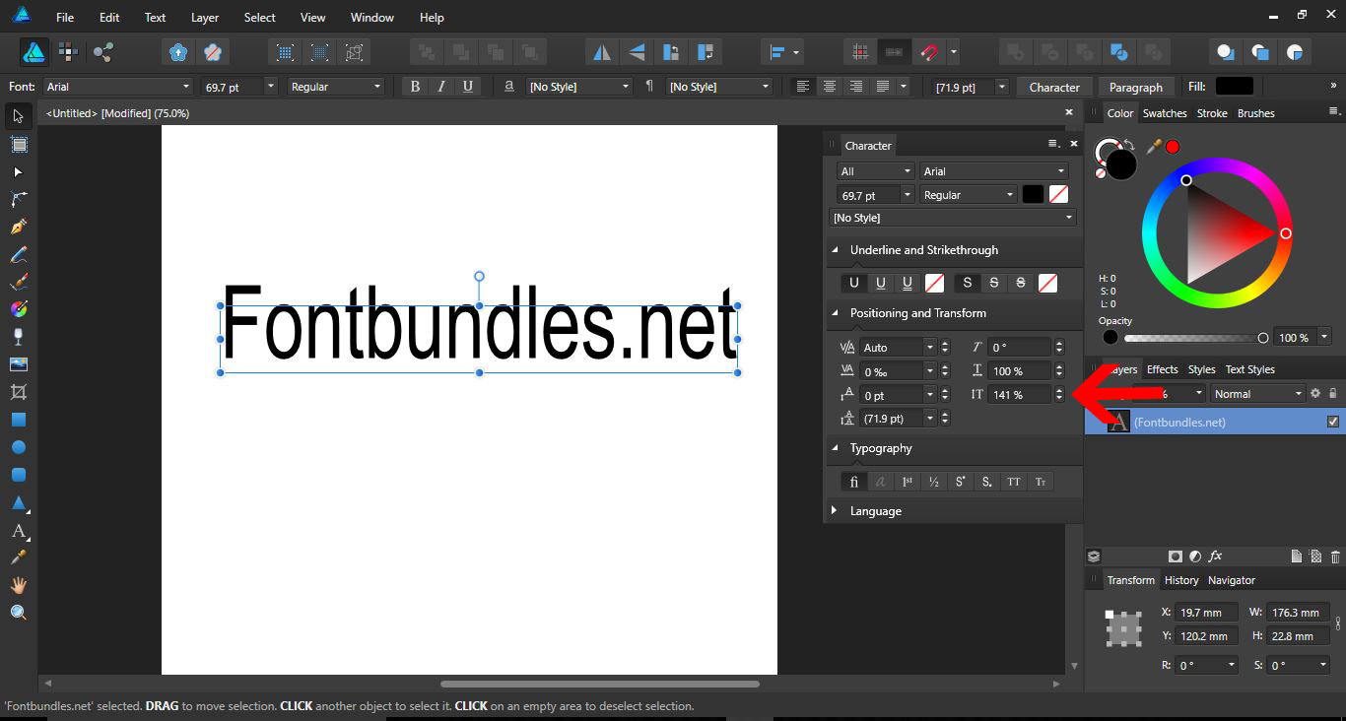This screenshot has height=721, width=1346.
Task: Click the X position field in Transform panel
Action: [1206, 612]
